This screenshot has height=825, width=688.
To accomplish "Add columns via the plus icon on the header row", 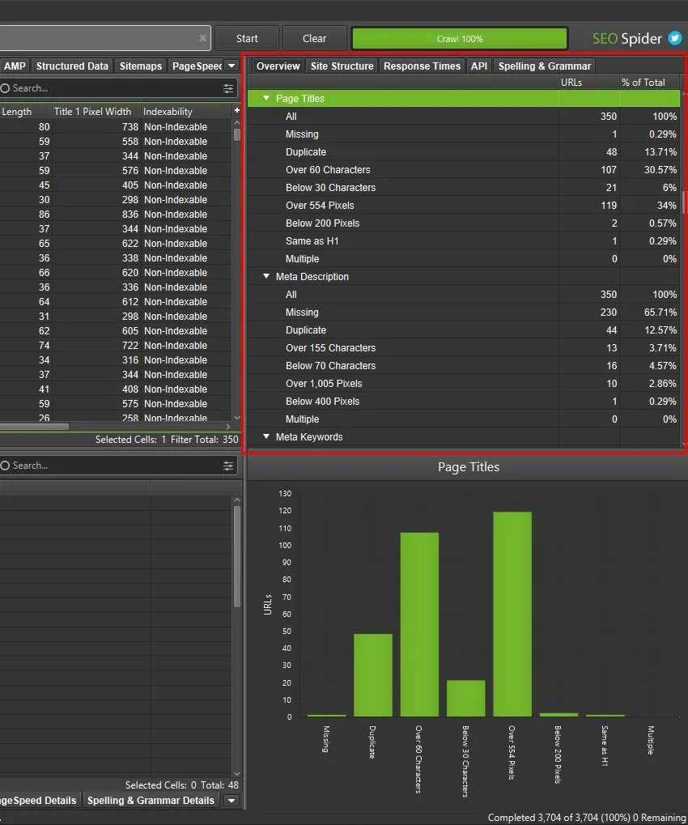I will 237,108.
